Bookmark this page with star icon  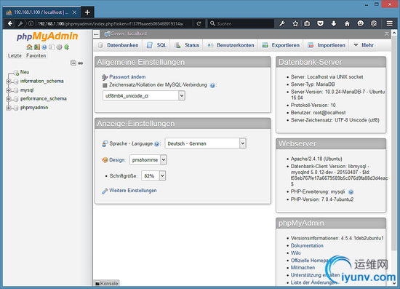pyautogui.click(x=295, y=24)
